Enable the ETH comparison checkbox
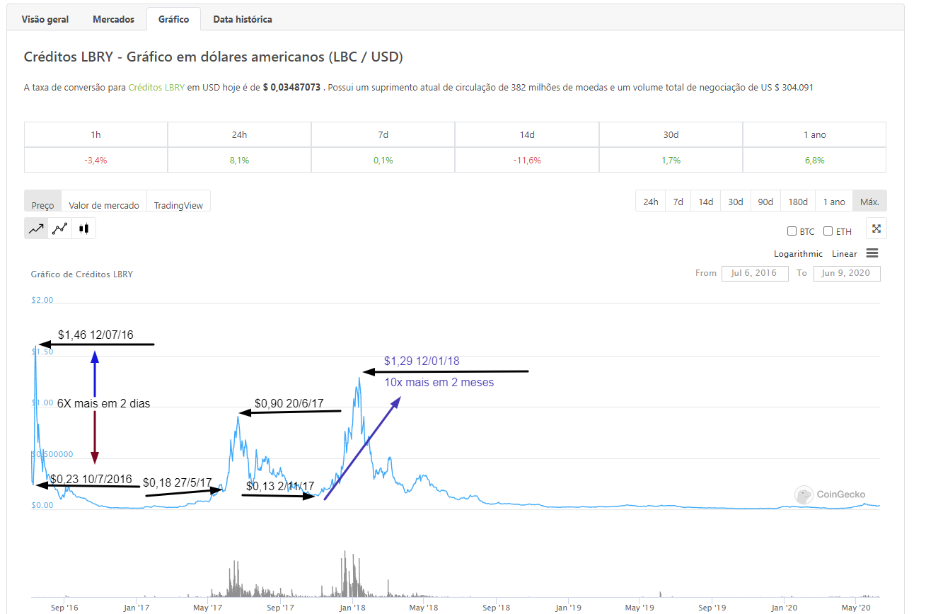 tap(828, 231)
